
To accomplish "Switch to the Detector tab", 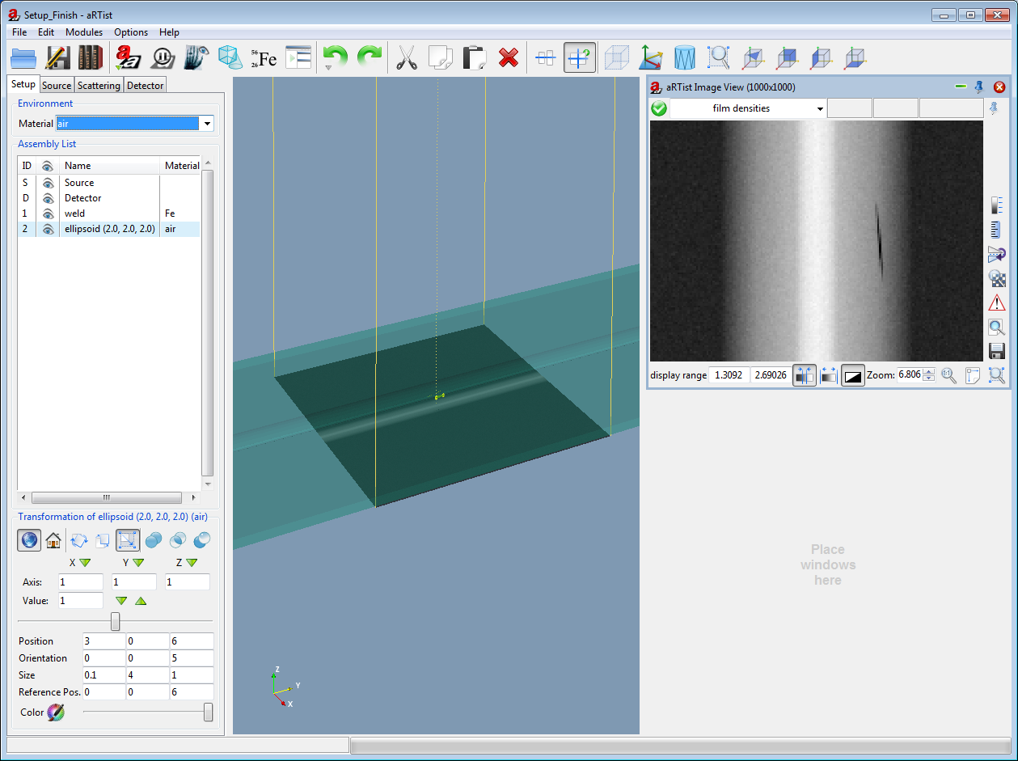I will (x=146, y=85).
